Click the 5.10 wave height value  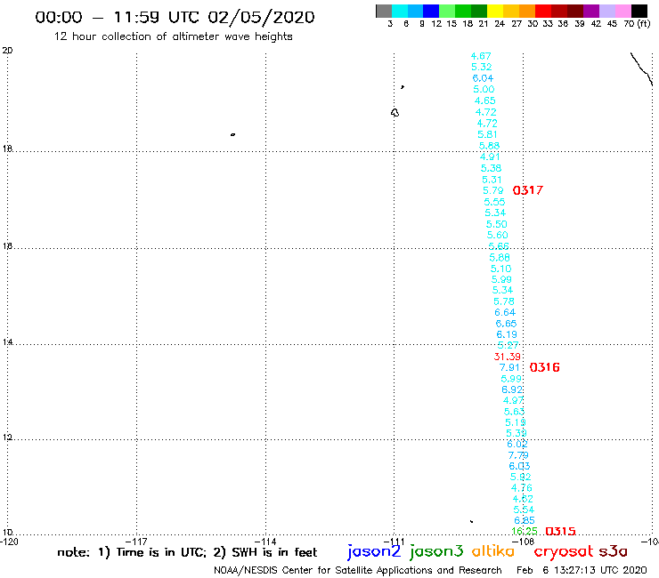[501, 269]
